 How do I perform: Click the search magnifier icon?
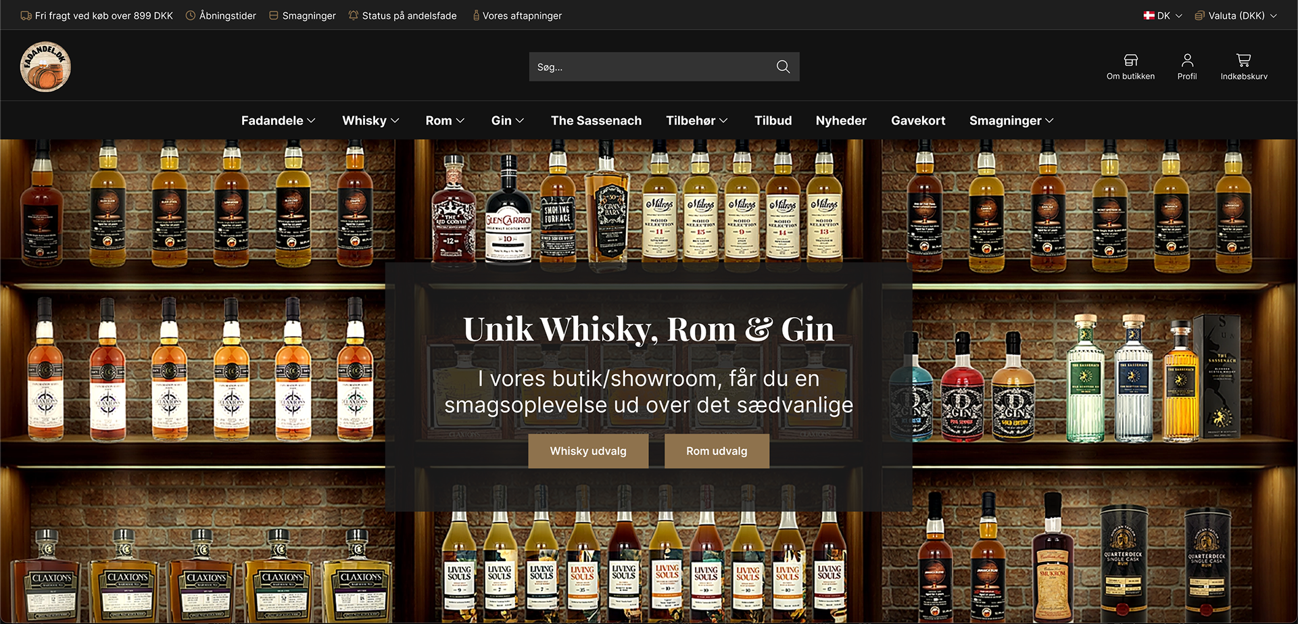point(783,66)
